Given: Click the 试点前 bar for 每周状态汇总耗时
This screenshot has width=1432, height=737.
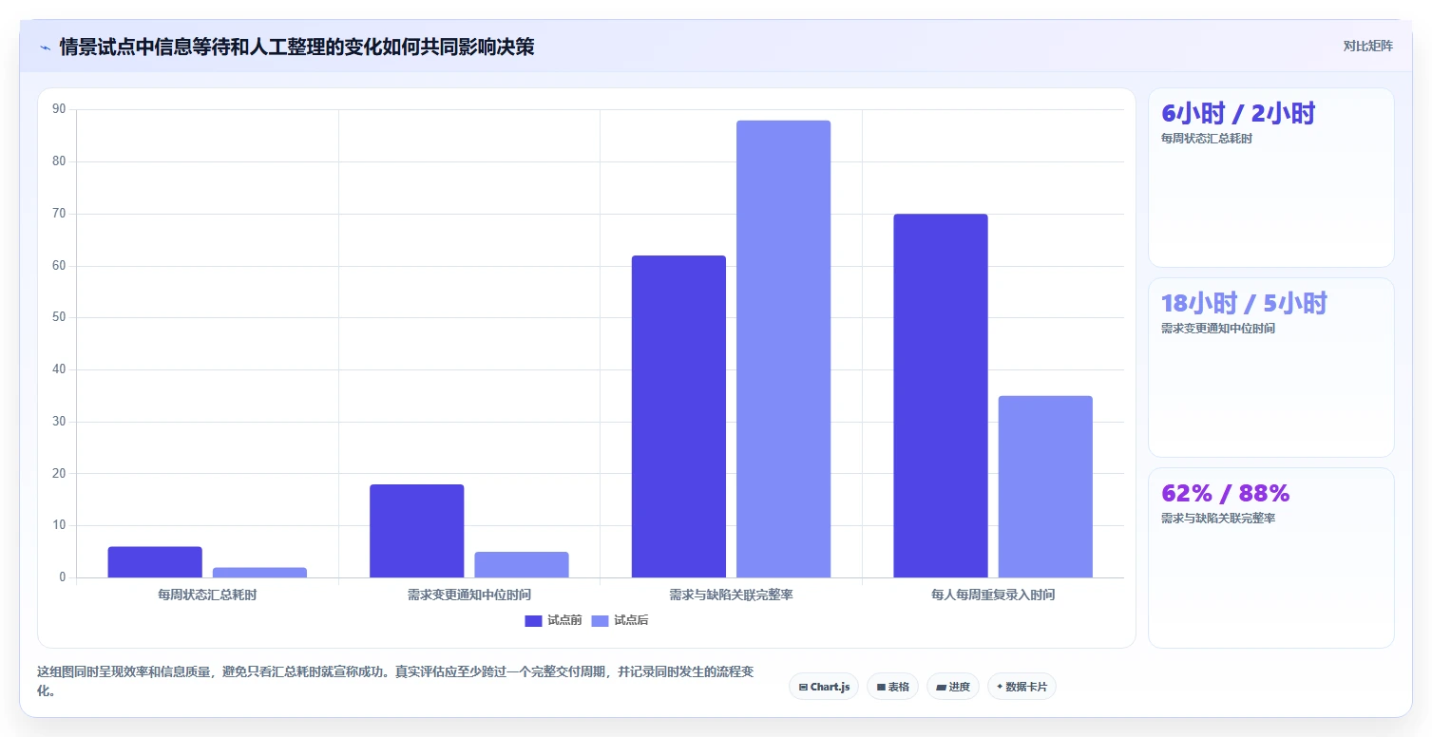Looking at the screenshot, I should (x=155, y=562).
